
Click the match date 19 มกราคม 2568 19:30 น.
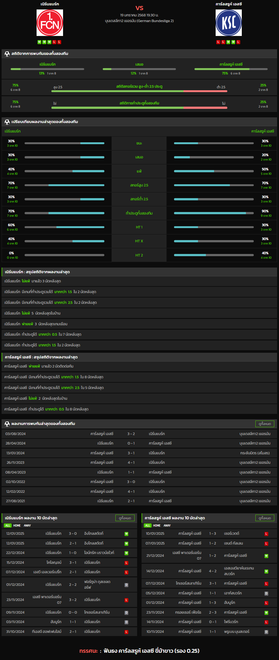click(139, 15)
